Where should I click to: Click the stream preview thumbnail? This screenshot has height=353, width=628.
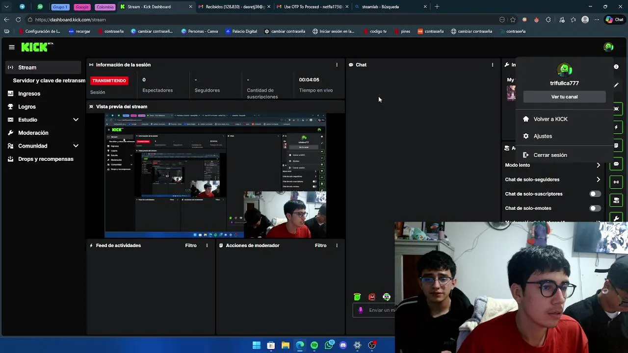click(x=215, y=176)
